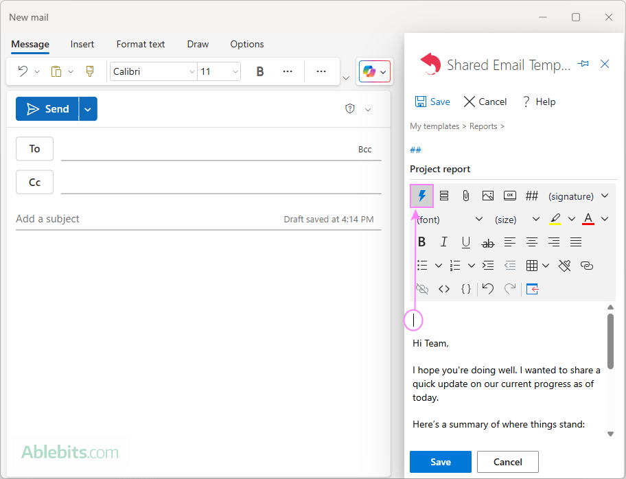
Task: Undo in the template editor toolbar
Action: (x=488, y=288)
